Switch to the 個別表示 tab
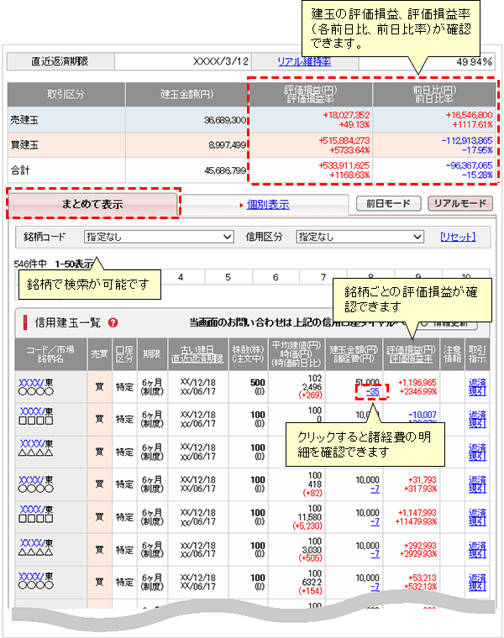The image size is (504, 638). pos(267,204)
